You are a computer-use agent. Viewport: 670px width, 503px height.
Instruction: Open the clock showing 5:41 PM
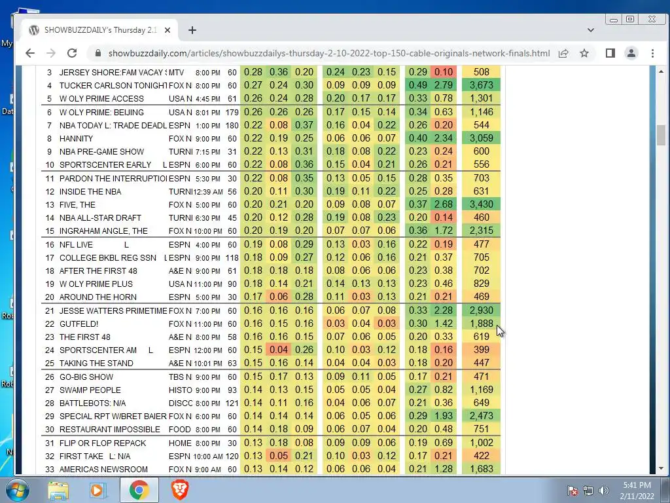(x=637, y=485)
